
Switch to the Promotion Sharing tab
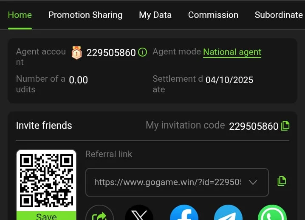[x=85, y=15]
